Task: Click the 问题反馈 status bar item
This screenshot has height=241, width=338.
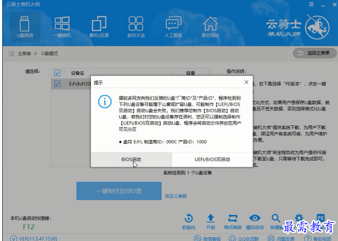Action: click(281, 239)
